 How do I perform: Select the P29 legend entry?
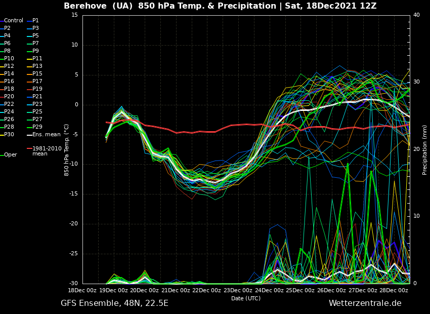coord(37,127)
